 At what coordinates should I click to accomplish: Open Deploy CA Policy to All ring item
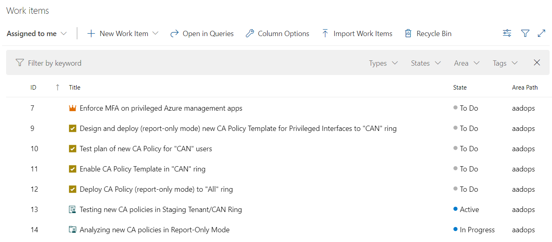click(x=156, y=189)
